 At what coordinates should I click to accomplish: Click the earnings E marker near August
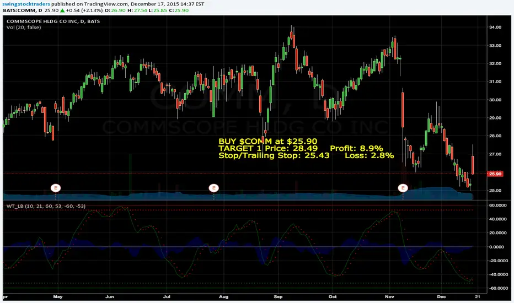(x=214, y=188)
